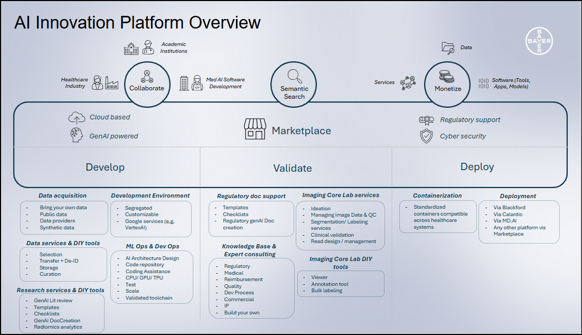Click the Containerization heading
This screenshot has width=582, height=335.
[x=437, y=196]
